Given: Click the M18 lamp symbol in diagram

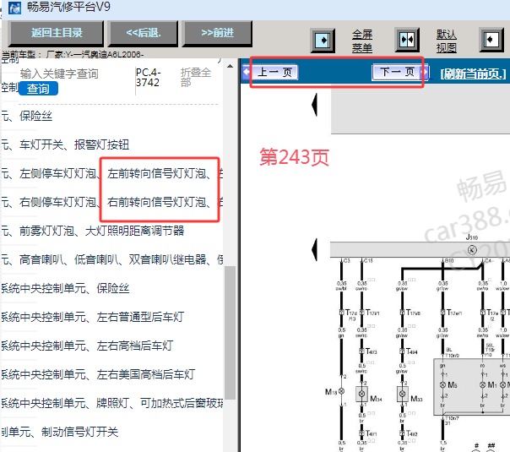Looking at the screenshot, I should pyautogui.click(x=341, y=391).
